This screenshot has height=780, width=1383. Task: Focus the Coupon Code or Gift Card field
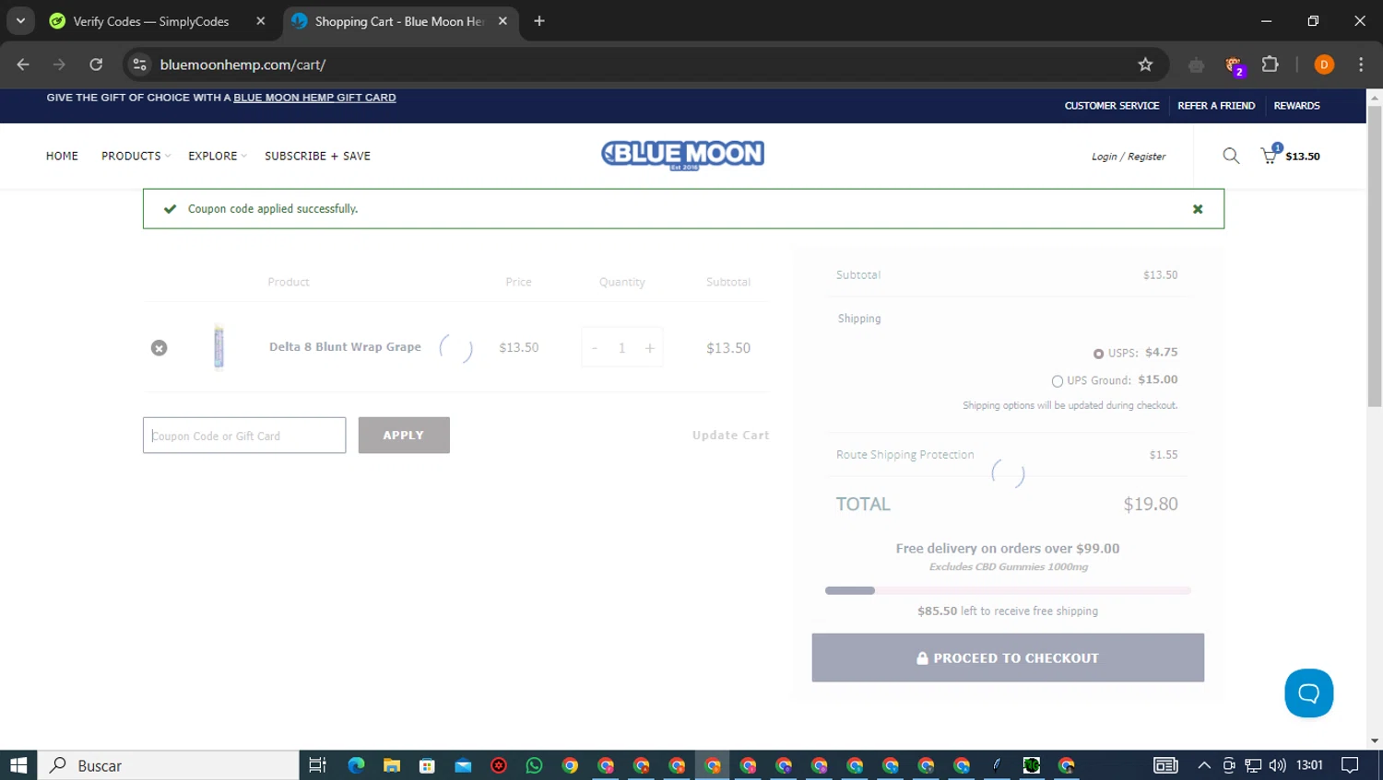pos(244,436)
